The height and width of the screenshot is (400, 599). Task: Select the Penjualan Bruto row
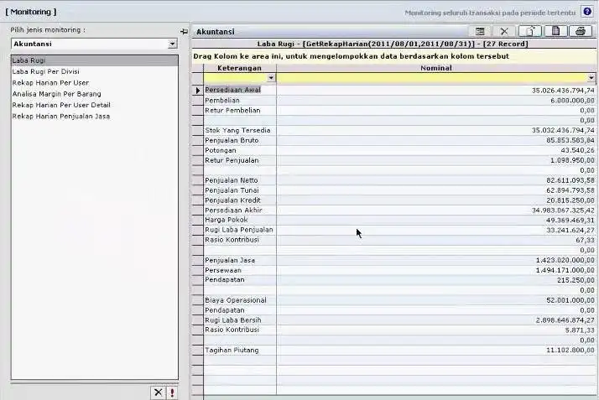click(x=393, y=140)
